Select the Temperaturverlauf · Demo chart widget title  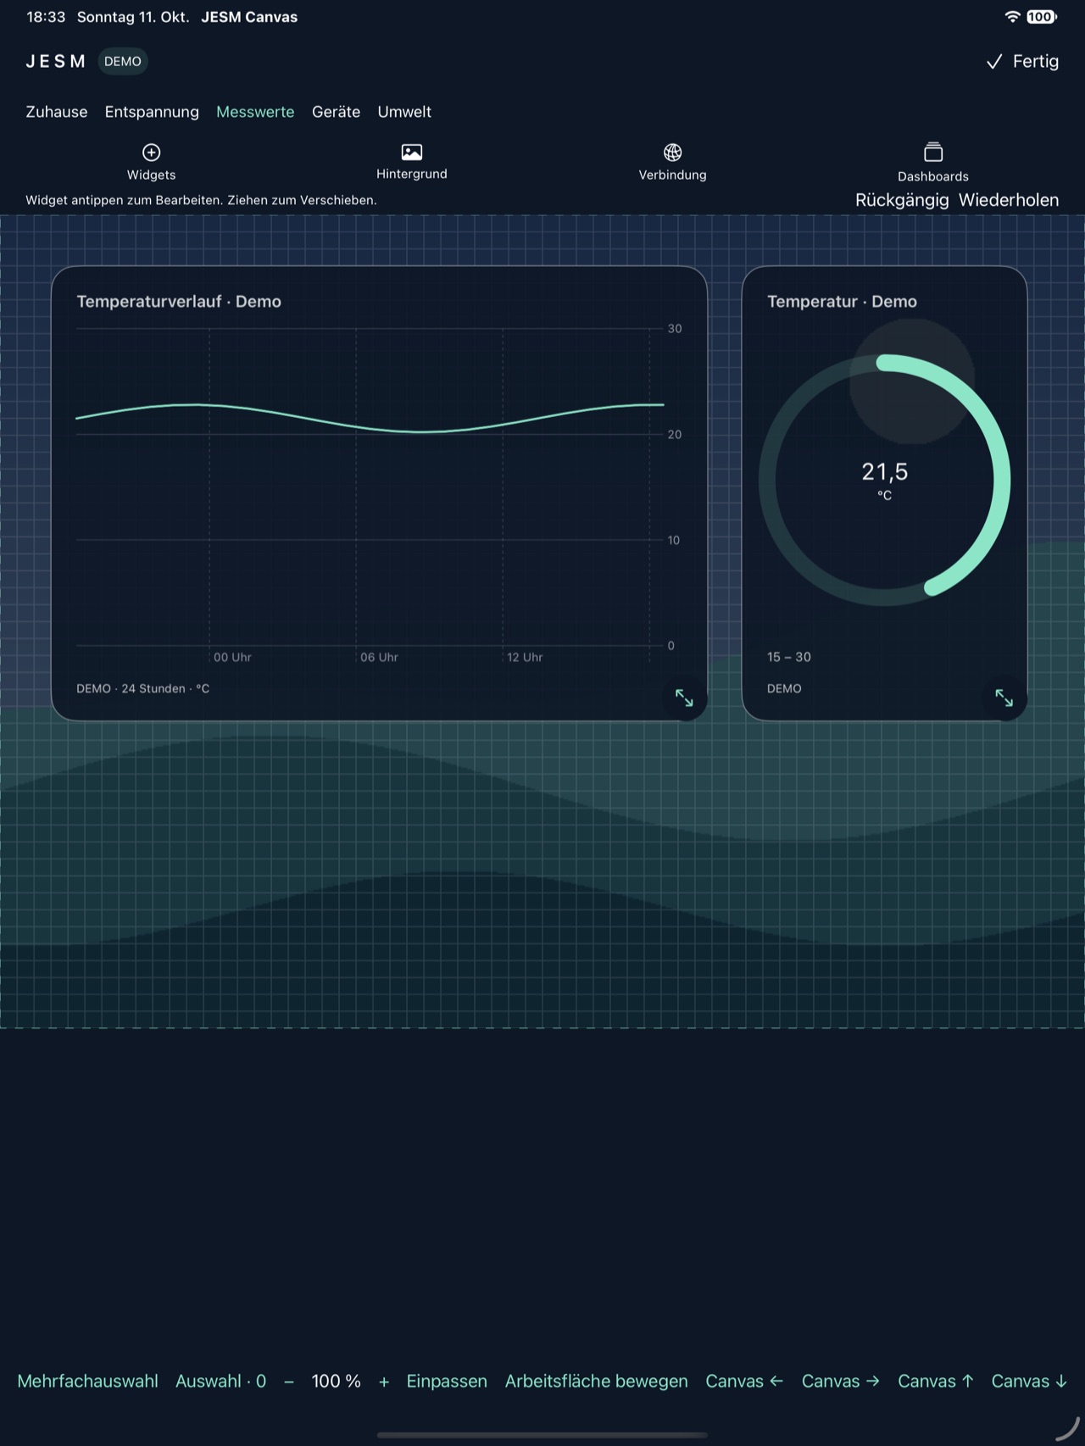pos(179,302)
